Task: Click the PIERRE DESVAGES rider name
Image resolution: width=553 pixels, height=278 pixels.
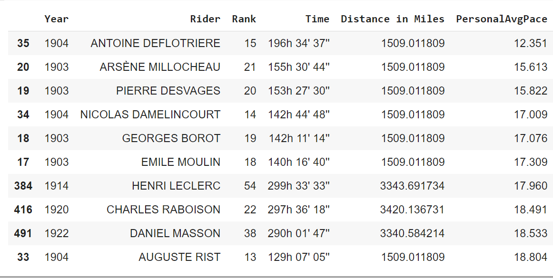Action: 168,91
